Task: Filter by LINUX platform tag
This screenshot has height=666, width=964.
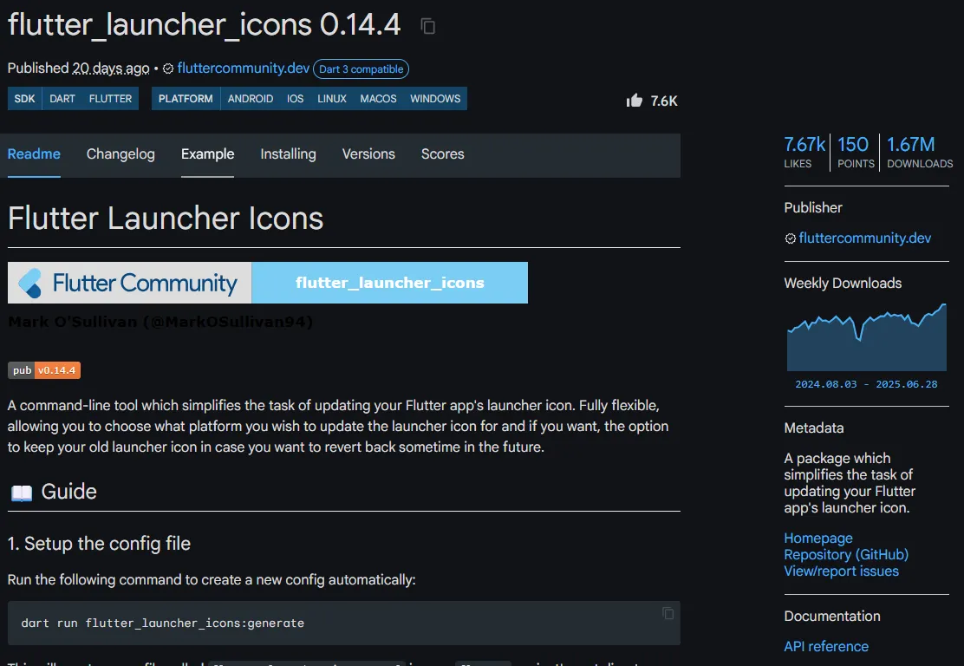Action: pyautogui.click(x=332, y=98)
